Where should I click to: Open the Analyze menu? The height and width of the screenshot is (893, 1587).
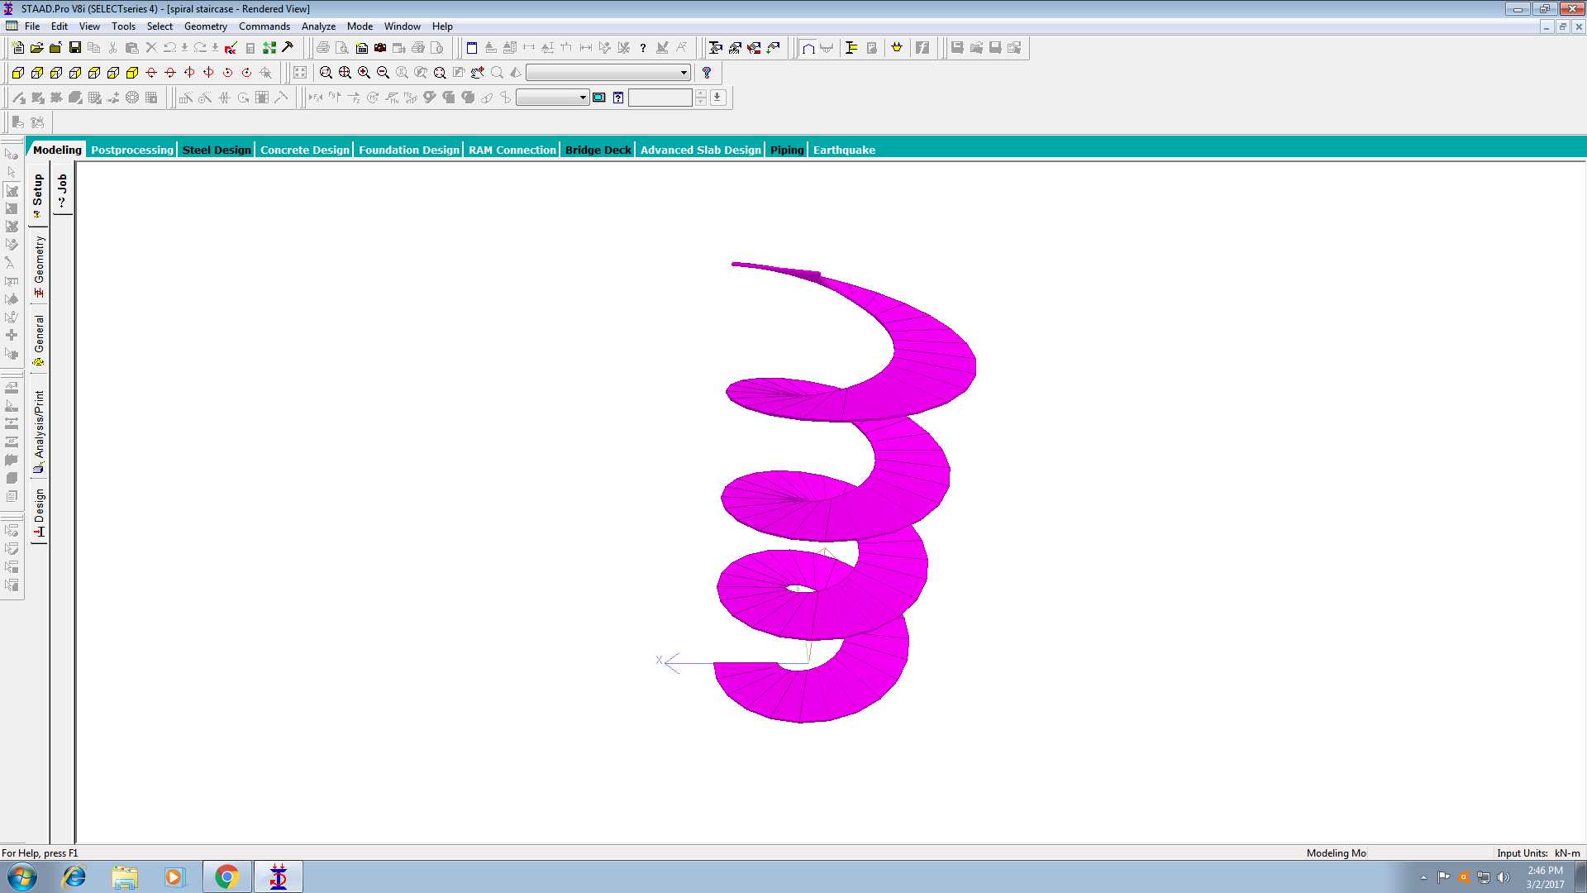point(318,26)
